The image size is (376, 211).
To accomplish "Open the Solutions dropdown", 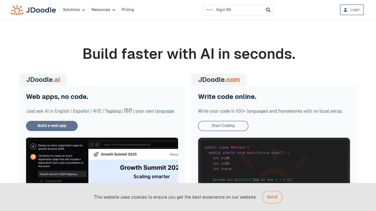I will click(74, 10).
